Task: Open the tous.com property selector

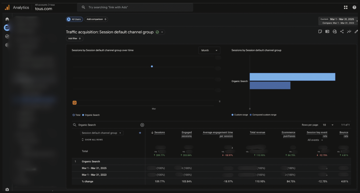Action: 44,9
